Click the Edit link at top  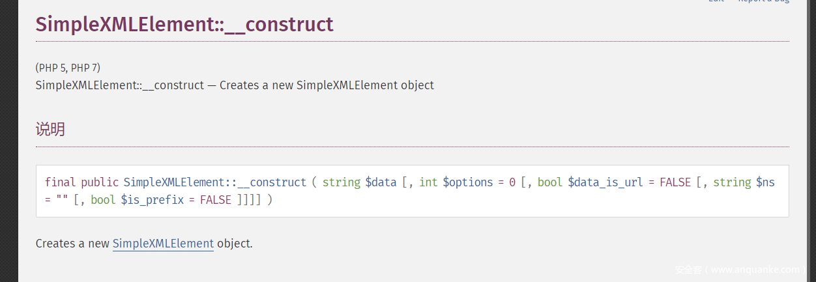pyautogui.click(x=716, y=1)
